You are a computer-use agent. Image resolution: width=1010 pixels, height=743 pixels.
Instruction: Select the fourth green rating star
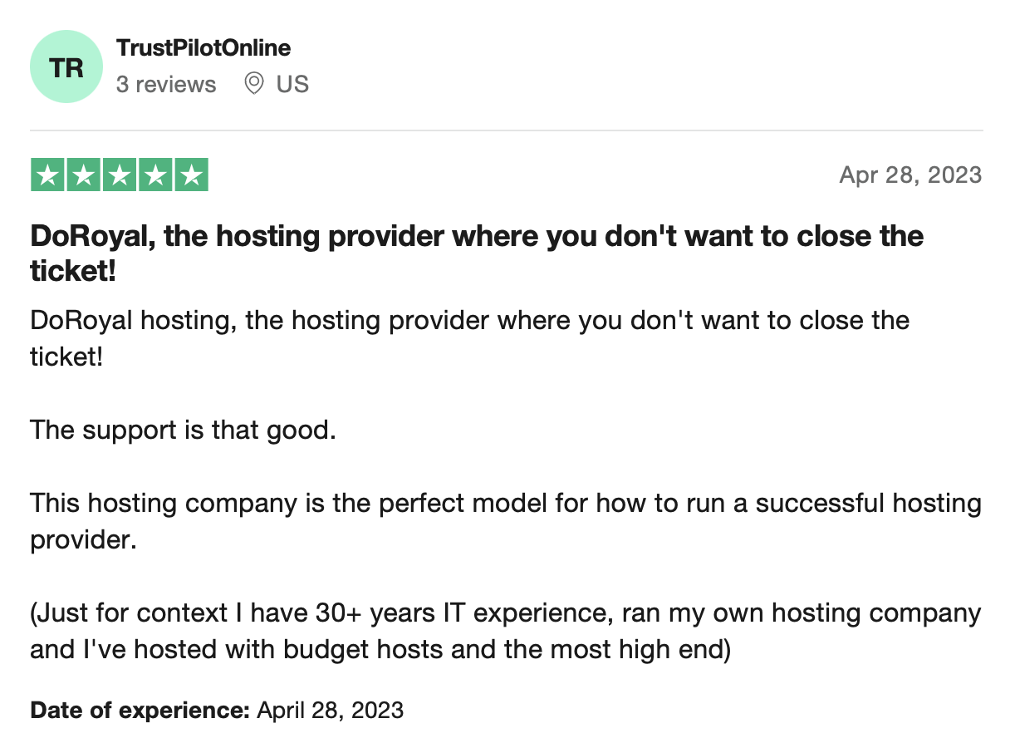pos(155,175)
